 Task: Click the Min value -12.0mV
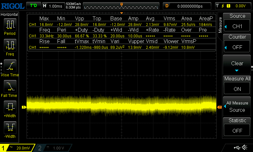coord(65,25)
